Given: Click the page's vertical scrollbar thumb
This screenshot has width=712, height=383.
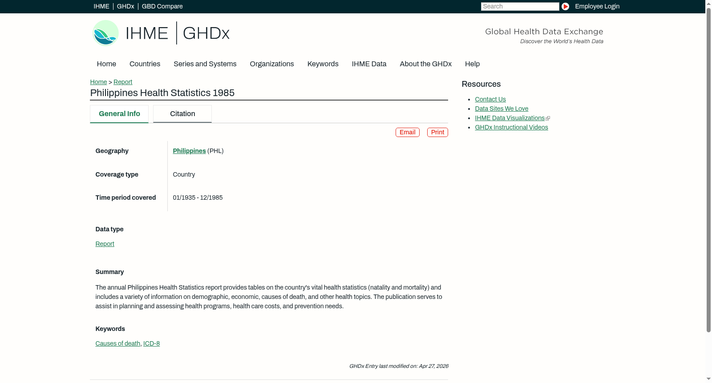Looking at the screenshot, I should click(708, 170).
